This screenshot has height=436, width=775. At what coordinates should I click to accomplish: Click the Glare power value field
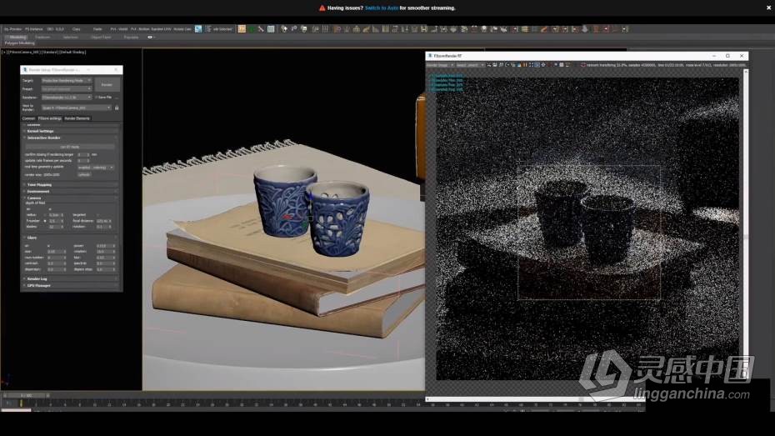(x=103, y=246)
